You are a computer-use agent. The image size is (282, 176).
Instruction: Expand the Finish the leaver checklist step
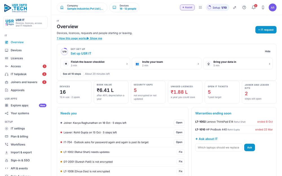pos(95,64)
